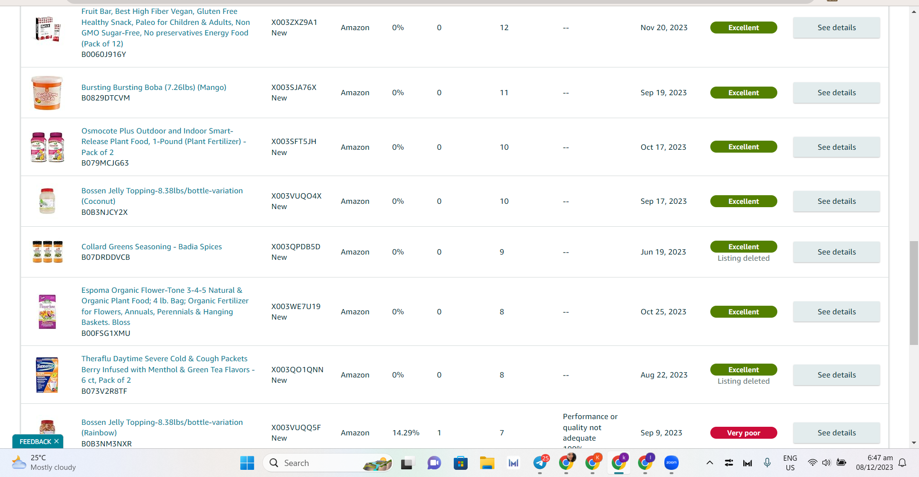Select FNSKU text X003WE7U19
The image size is (919, 477).
click(x=296, y=307)
